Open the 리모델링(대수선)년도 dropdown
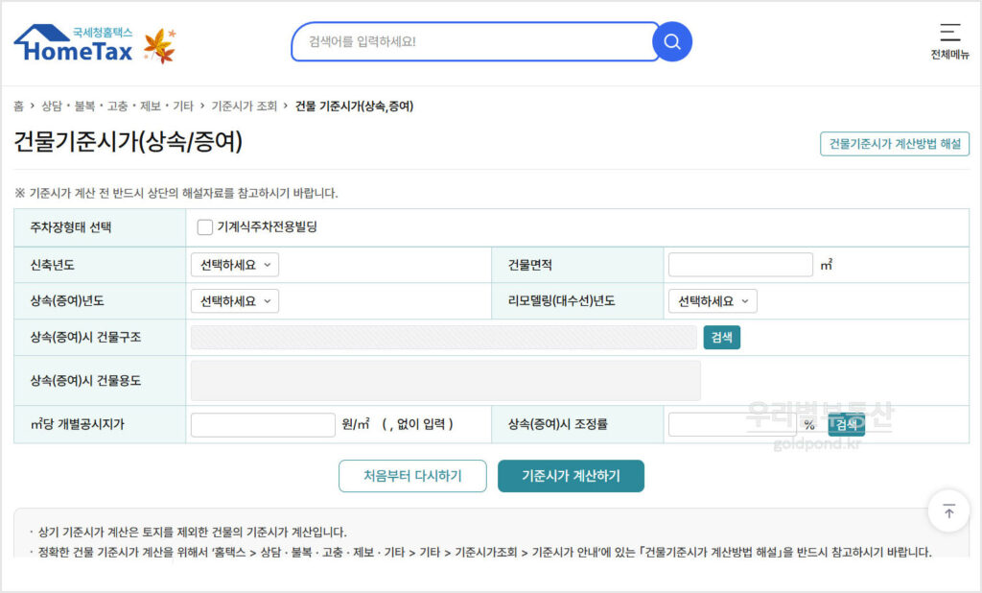Viewport: 982px width, 593px height. (x=713, y=301)
